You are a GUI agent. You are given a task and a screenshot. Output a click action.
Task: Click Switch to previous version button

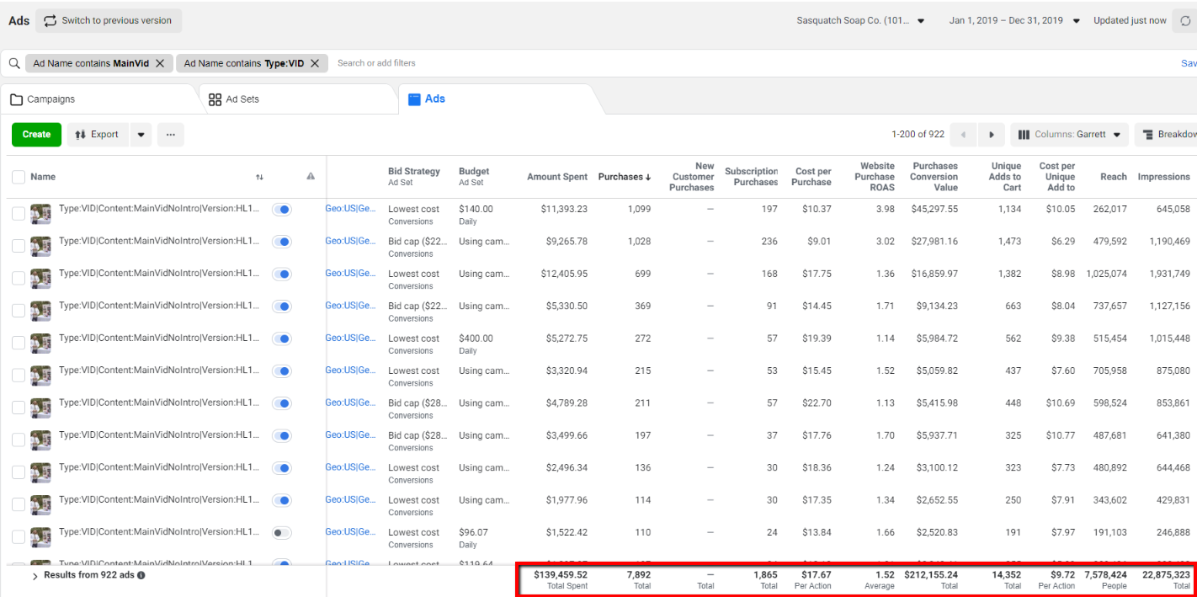[108, 21]
